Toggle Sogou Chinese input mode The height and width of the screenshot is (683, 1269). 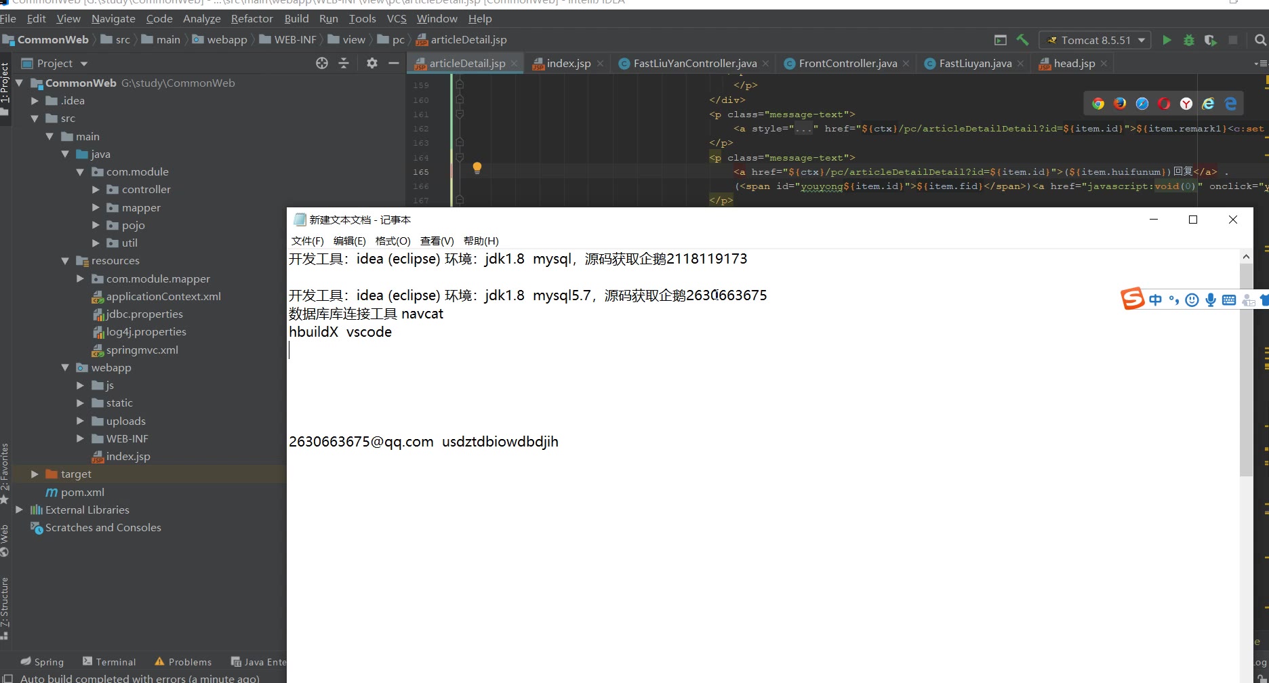(x=1156, y=299)
